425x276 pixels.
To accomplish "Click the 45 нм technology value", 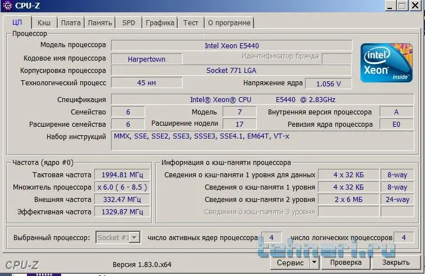I will (147, 82).
